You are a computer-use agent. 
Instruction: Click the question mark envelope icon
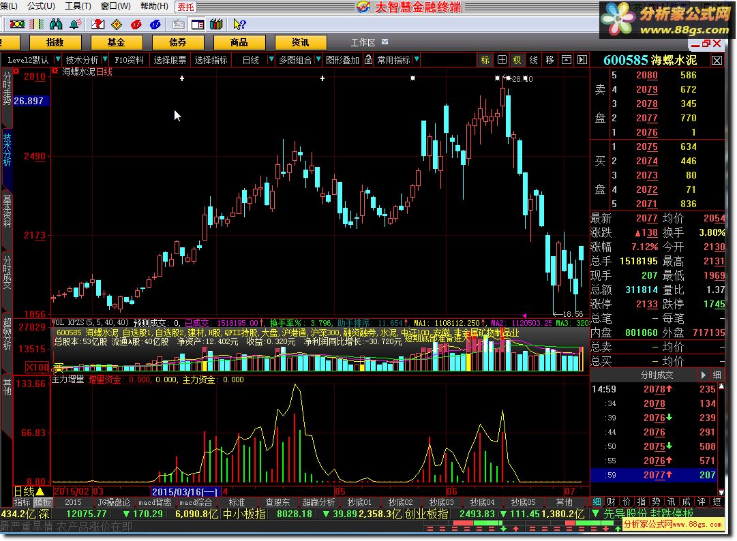[x=97, y=24]
